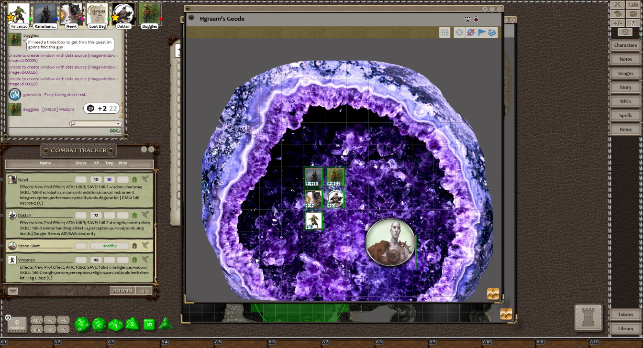Click the Combat Tracker vertical scrollbar
Image resolution: width=643 pixels, height=348 pixels.
tap(156, 227)
